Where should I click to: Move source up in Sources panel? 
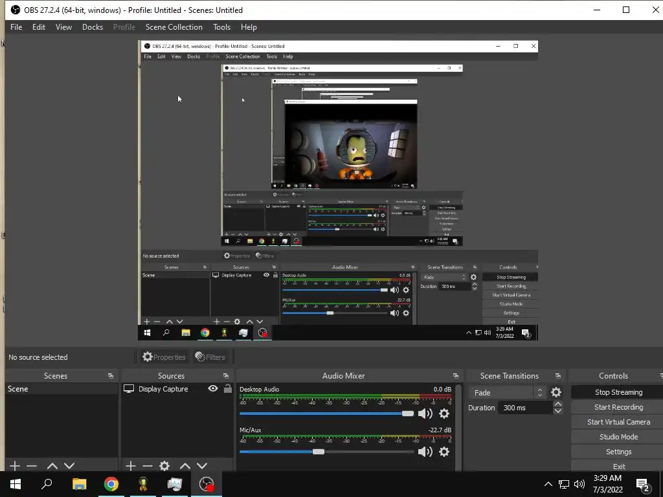(x=185, y=465)
